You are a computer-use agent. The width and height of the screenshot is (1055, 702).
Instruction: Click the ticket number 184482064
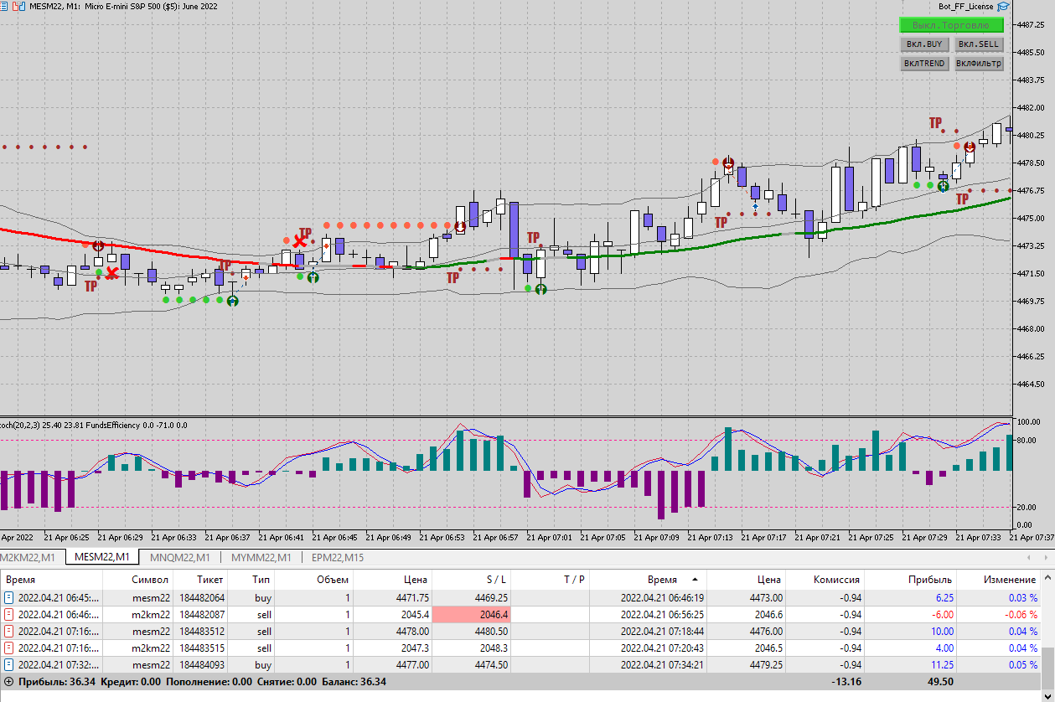(201, 598)
